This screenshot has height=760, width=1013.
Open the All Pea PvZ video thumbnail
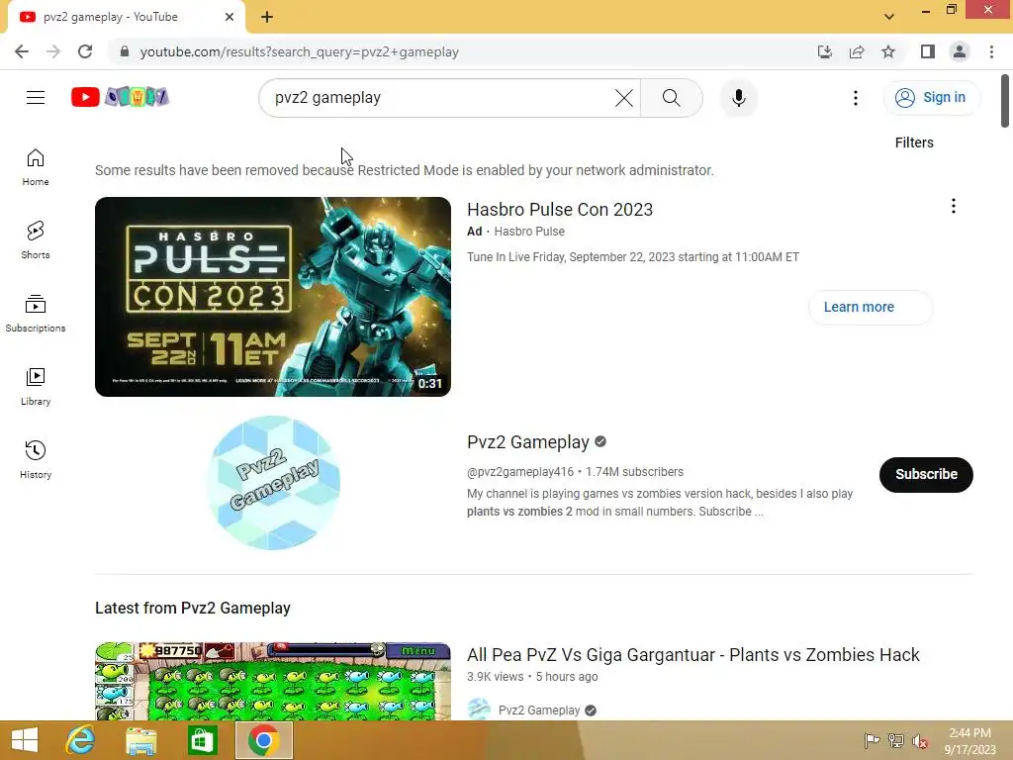[x=273, y=681]
